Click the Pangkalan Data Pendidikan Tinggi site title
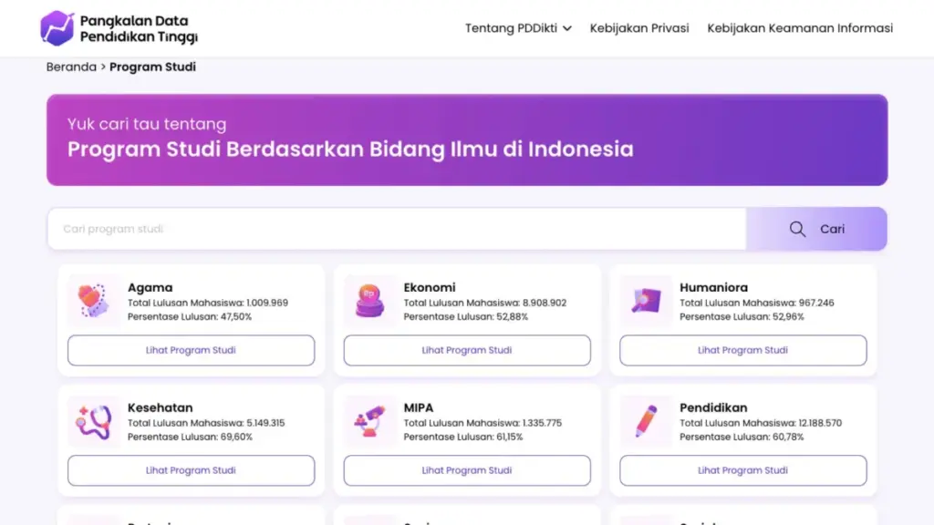This screenshot has height=525, width=934. 139,28
